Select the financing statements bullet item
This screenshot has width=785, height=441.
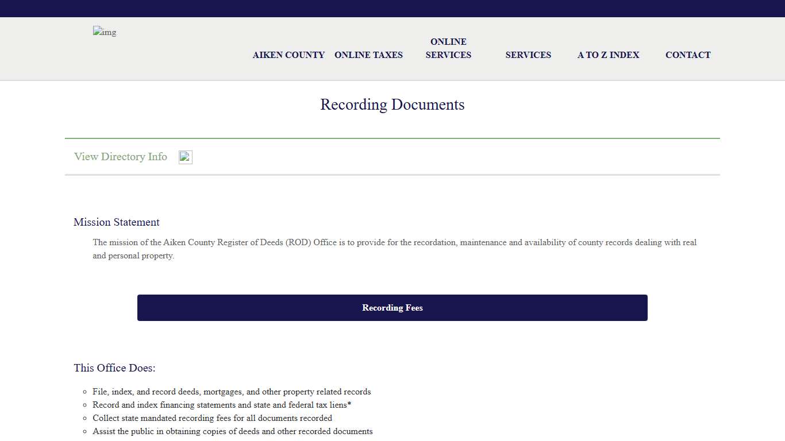[222, 405]
